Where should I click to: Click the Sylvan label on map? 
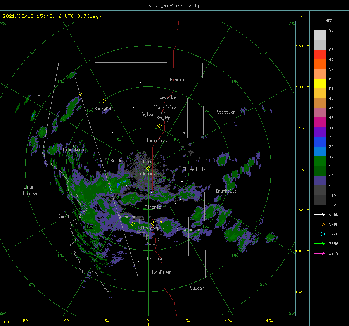tap(149, 114)
